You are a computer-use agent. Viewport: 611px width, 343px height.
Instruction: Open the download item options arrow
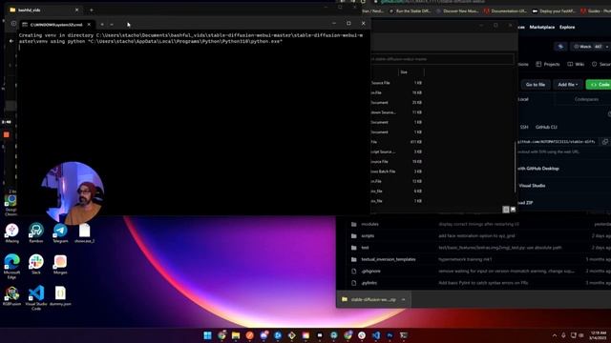click(x=403, y=299)
